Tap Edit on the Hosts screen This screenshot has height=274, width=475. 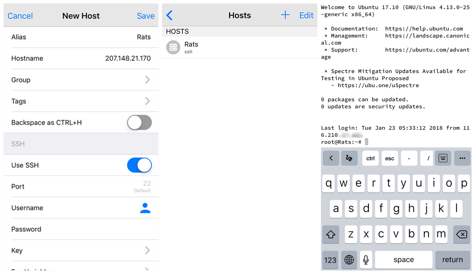pyautogui.click(x=306, y=15)
